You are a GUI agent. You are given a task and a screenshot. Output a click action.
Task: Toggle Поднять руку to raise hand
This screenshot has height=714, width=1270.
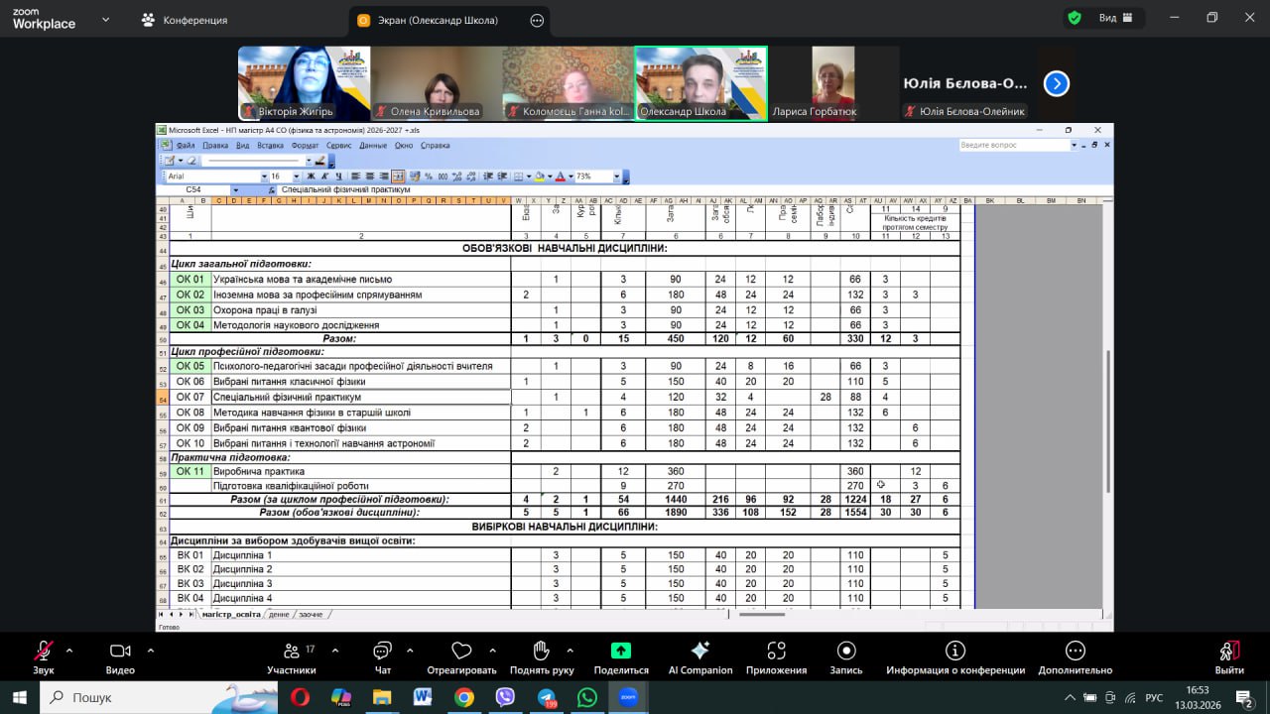coord(541,652)
